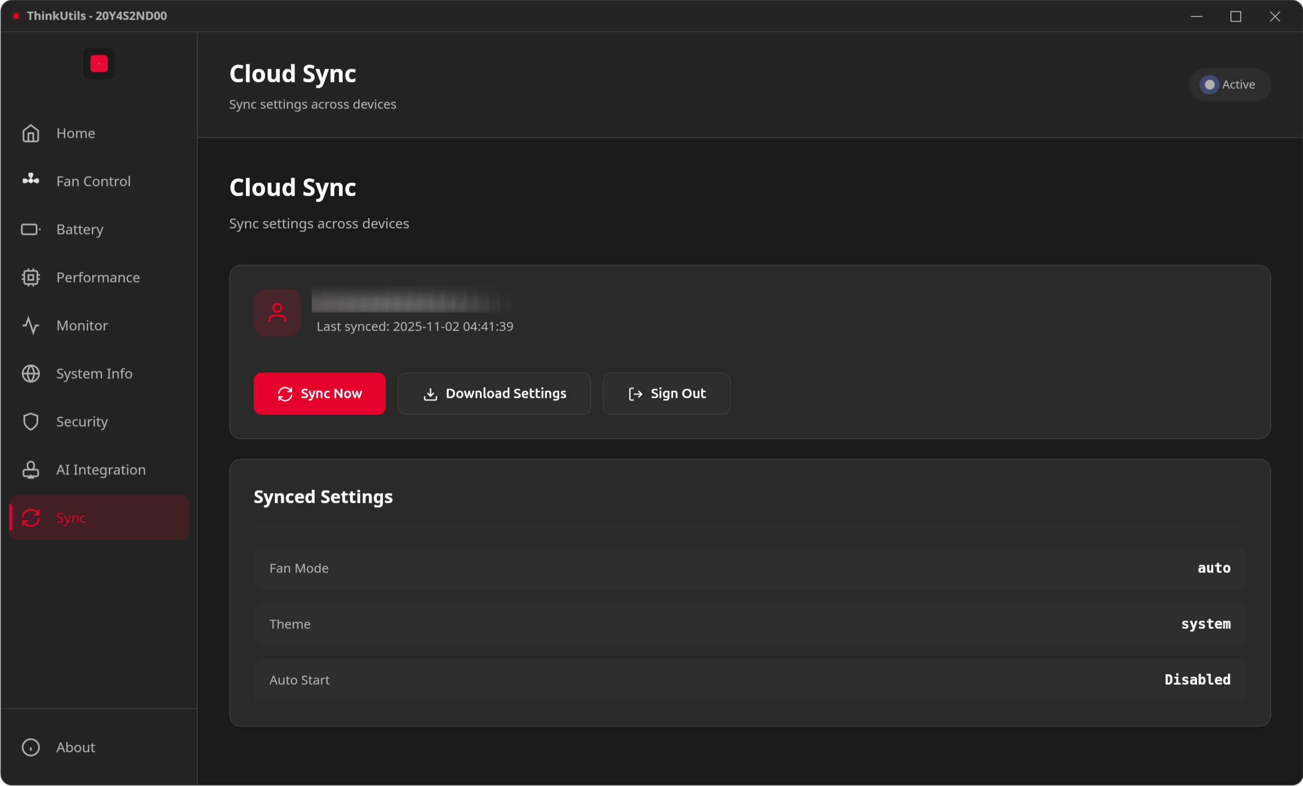Image resolution: width=1303 pixels, height=786 pixels.
Task: Open Fan Control from the sidebar
Action: pos(30,181)
